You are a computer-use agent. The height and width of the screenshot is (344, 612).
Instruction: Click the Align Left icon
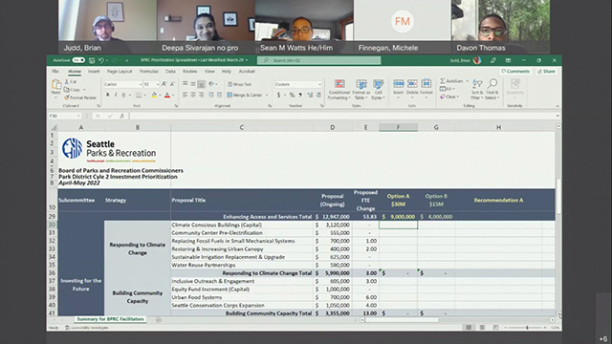(x=185, y=96)
